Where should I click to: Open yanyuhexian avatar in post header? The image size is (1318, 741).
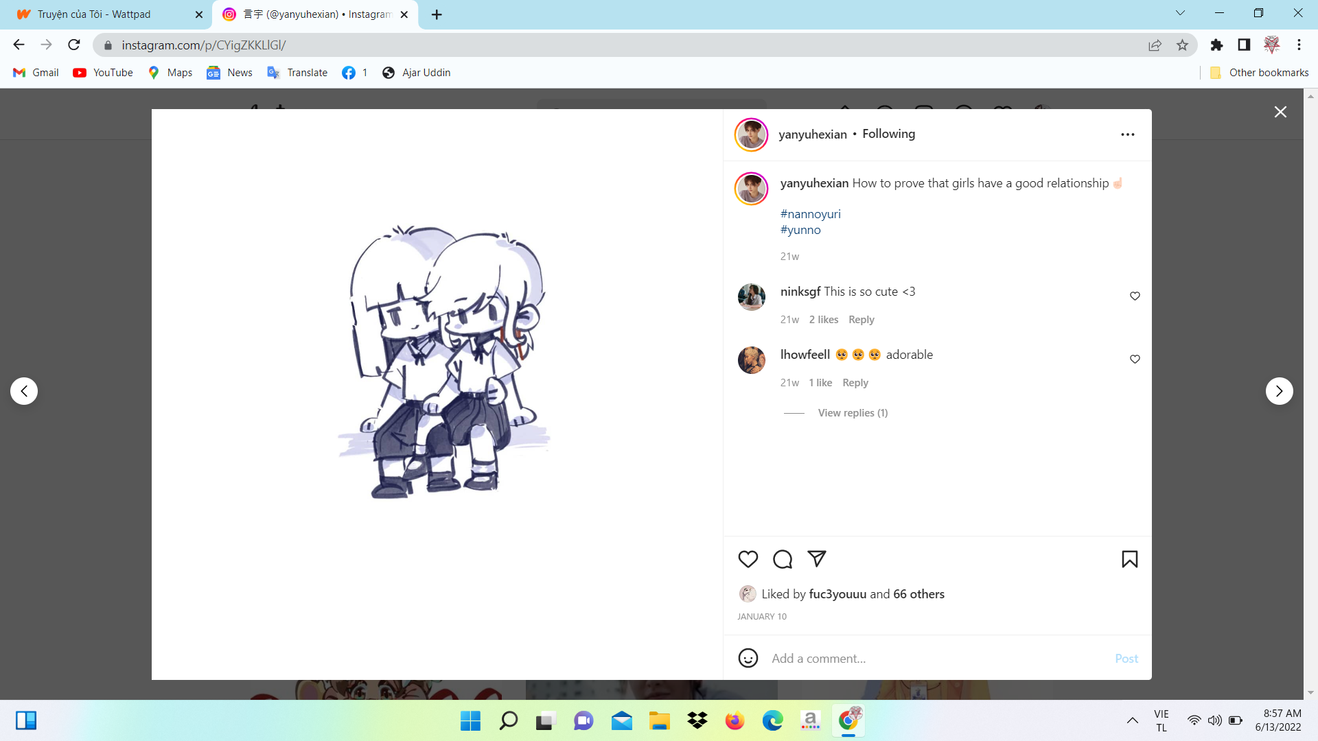pyautogui.click(x=751, y=134)
